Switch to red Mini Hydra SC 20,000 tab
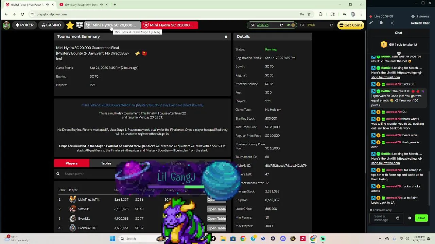 point(170,25)
